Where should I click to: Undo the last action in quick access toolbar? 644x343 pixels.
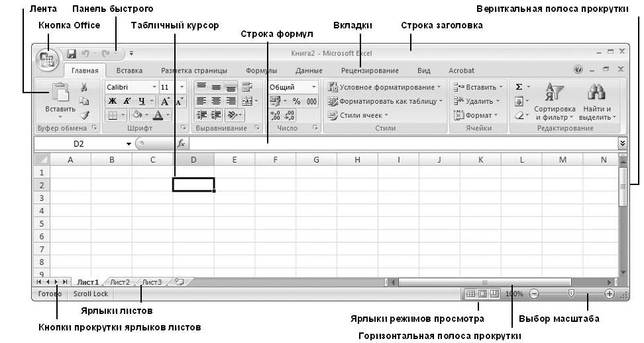click(85, 54)
